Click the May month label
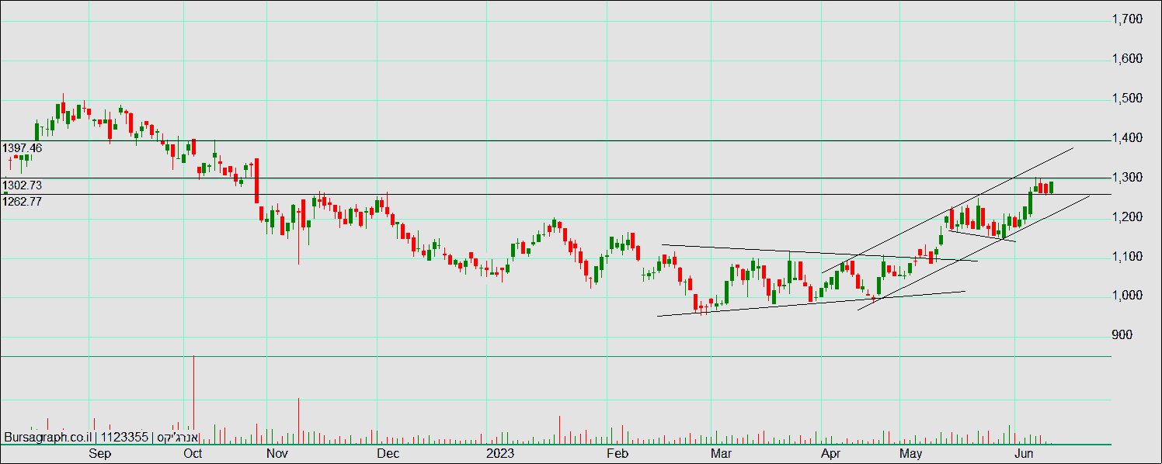The image size is (1162, 464). [x=910, y=453]
